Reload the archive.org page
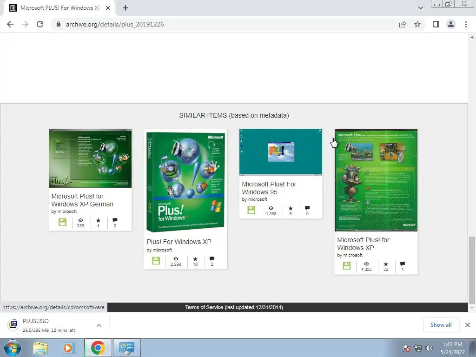Viewport: 476px width, 357px height. coord(40,24)
